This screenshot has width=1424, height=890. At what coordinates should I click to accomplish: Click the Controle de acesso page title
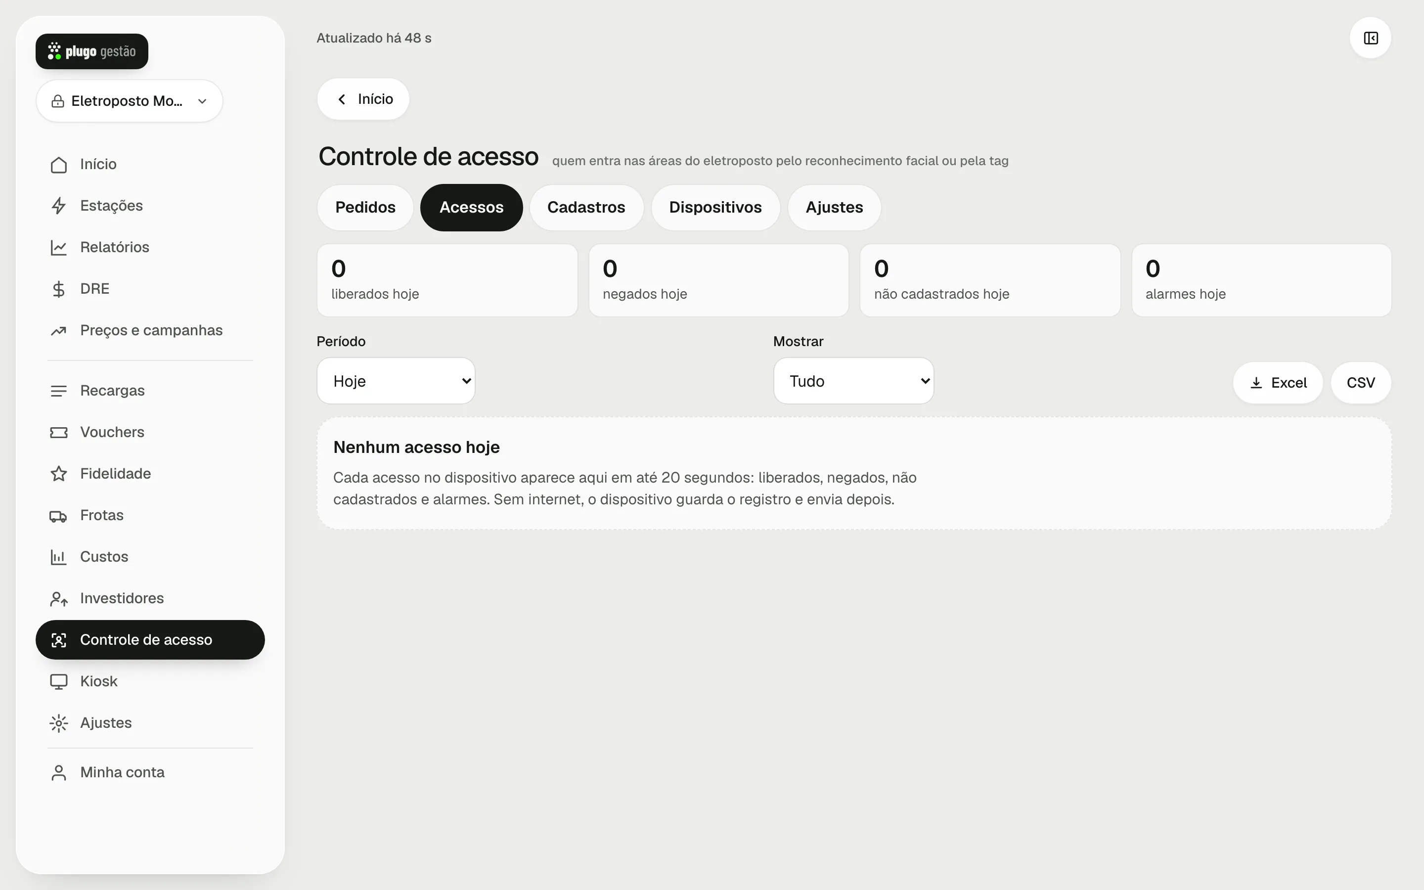(428, 157)
